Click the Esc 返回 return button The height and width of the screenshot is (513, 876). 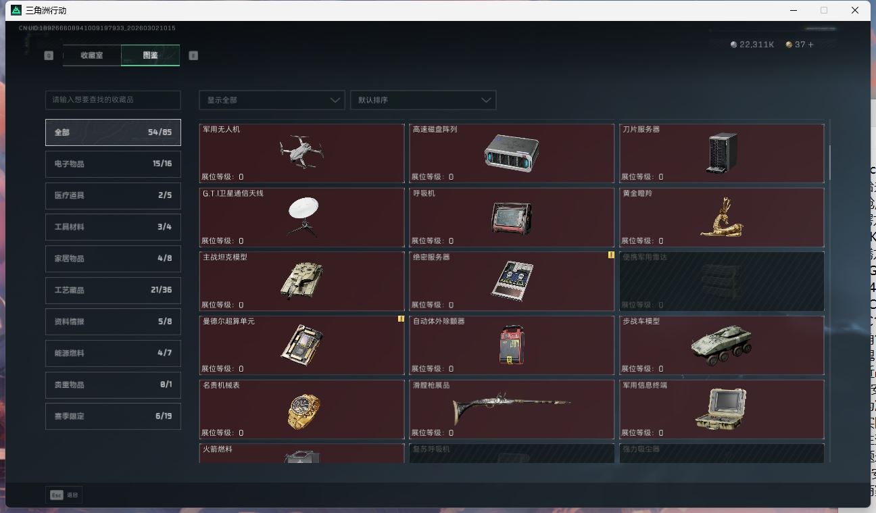coord(64,495)
